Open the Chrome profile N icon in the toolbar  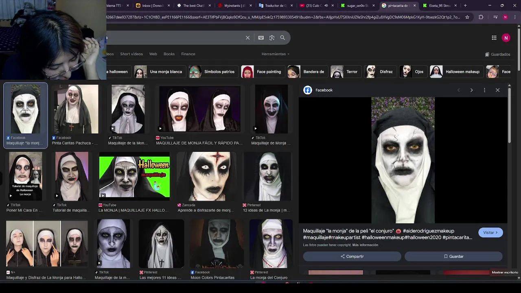tap(505, 17)
